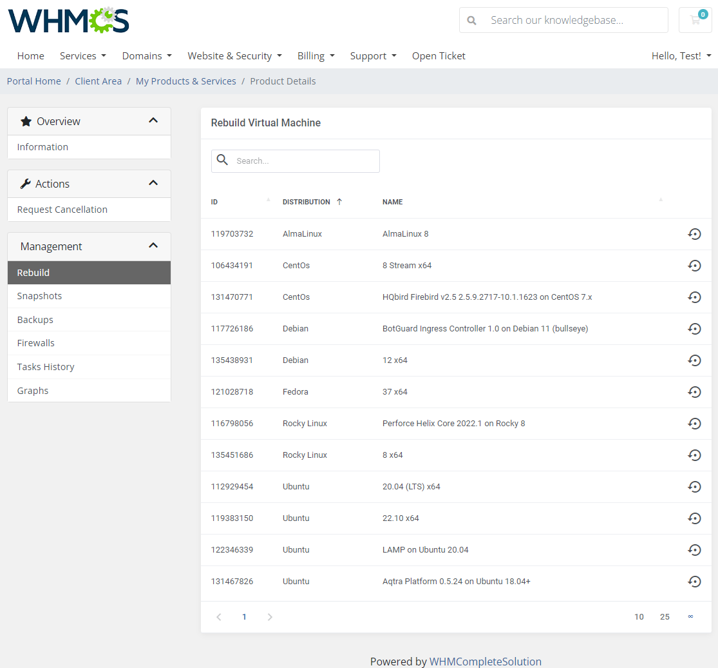This screenshot has width=718, height=668.
Task: Collapse the Management panel
Action: point(153,246)
